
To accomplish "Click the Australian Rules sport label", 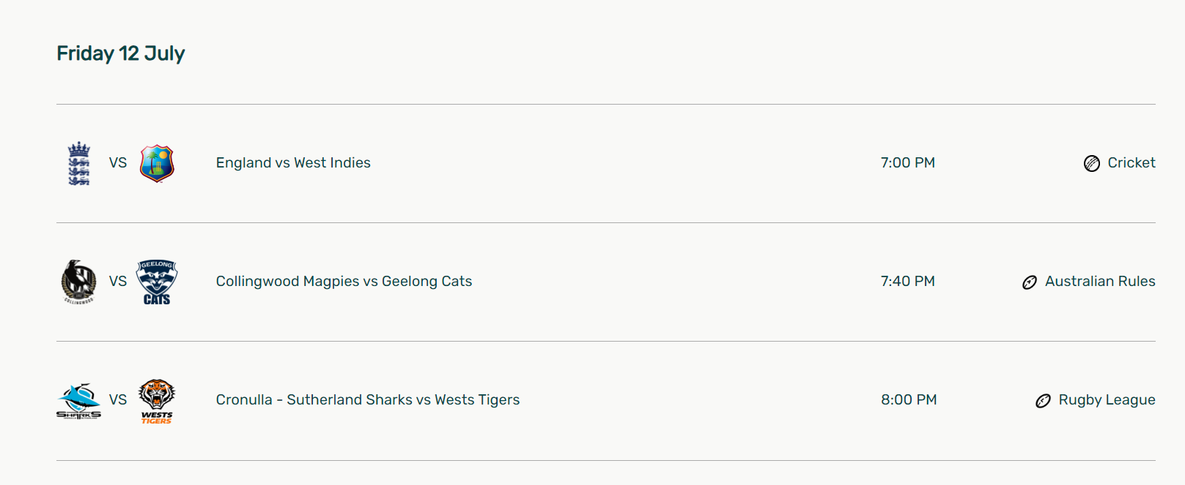I will pyautogui.click(x=1100, y=281).
